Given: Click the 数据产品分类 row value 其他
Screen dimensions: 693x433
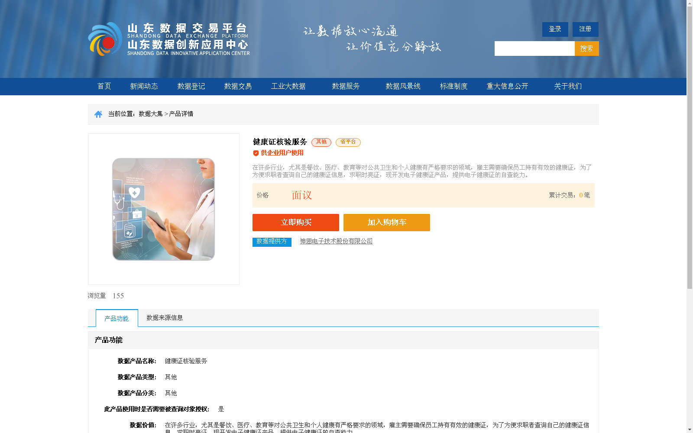Looking at the screenshot, I should tap(171, 393).
